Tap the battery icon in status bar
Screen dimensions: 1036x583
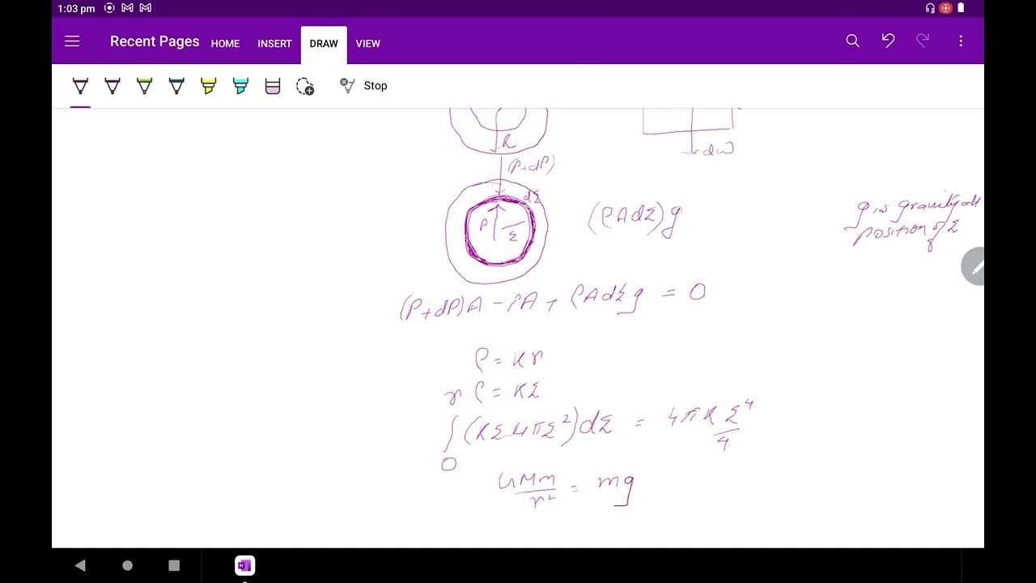(961, 8)
